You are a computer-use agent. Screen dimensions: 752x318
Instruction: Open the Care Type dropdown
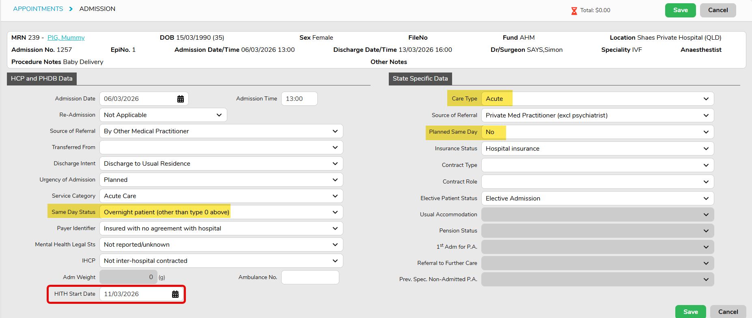(x=597, y=99)
